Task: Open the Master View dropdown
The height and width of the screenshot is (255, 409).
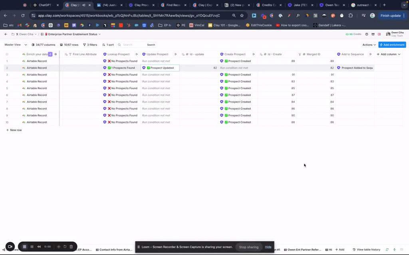Action: click(16, 45)
